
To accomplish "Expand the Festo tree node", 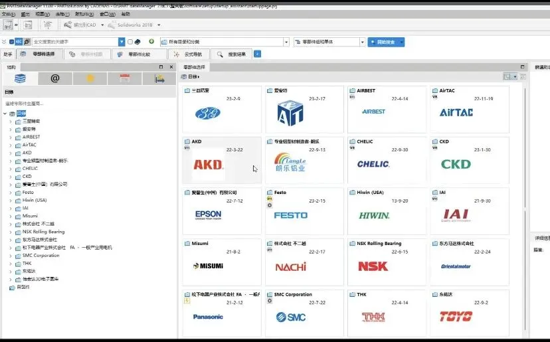I will tap(11, 193).
